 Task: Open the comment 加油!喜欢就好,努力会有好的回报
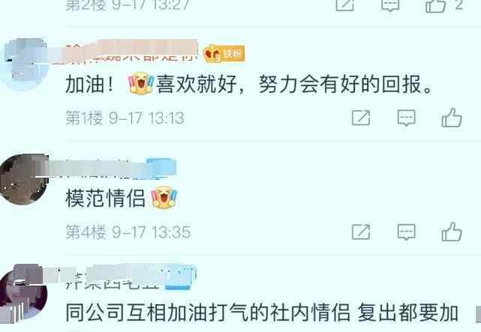(249, 84)
